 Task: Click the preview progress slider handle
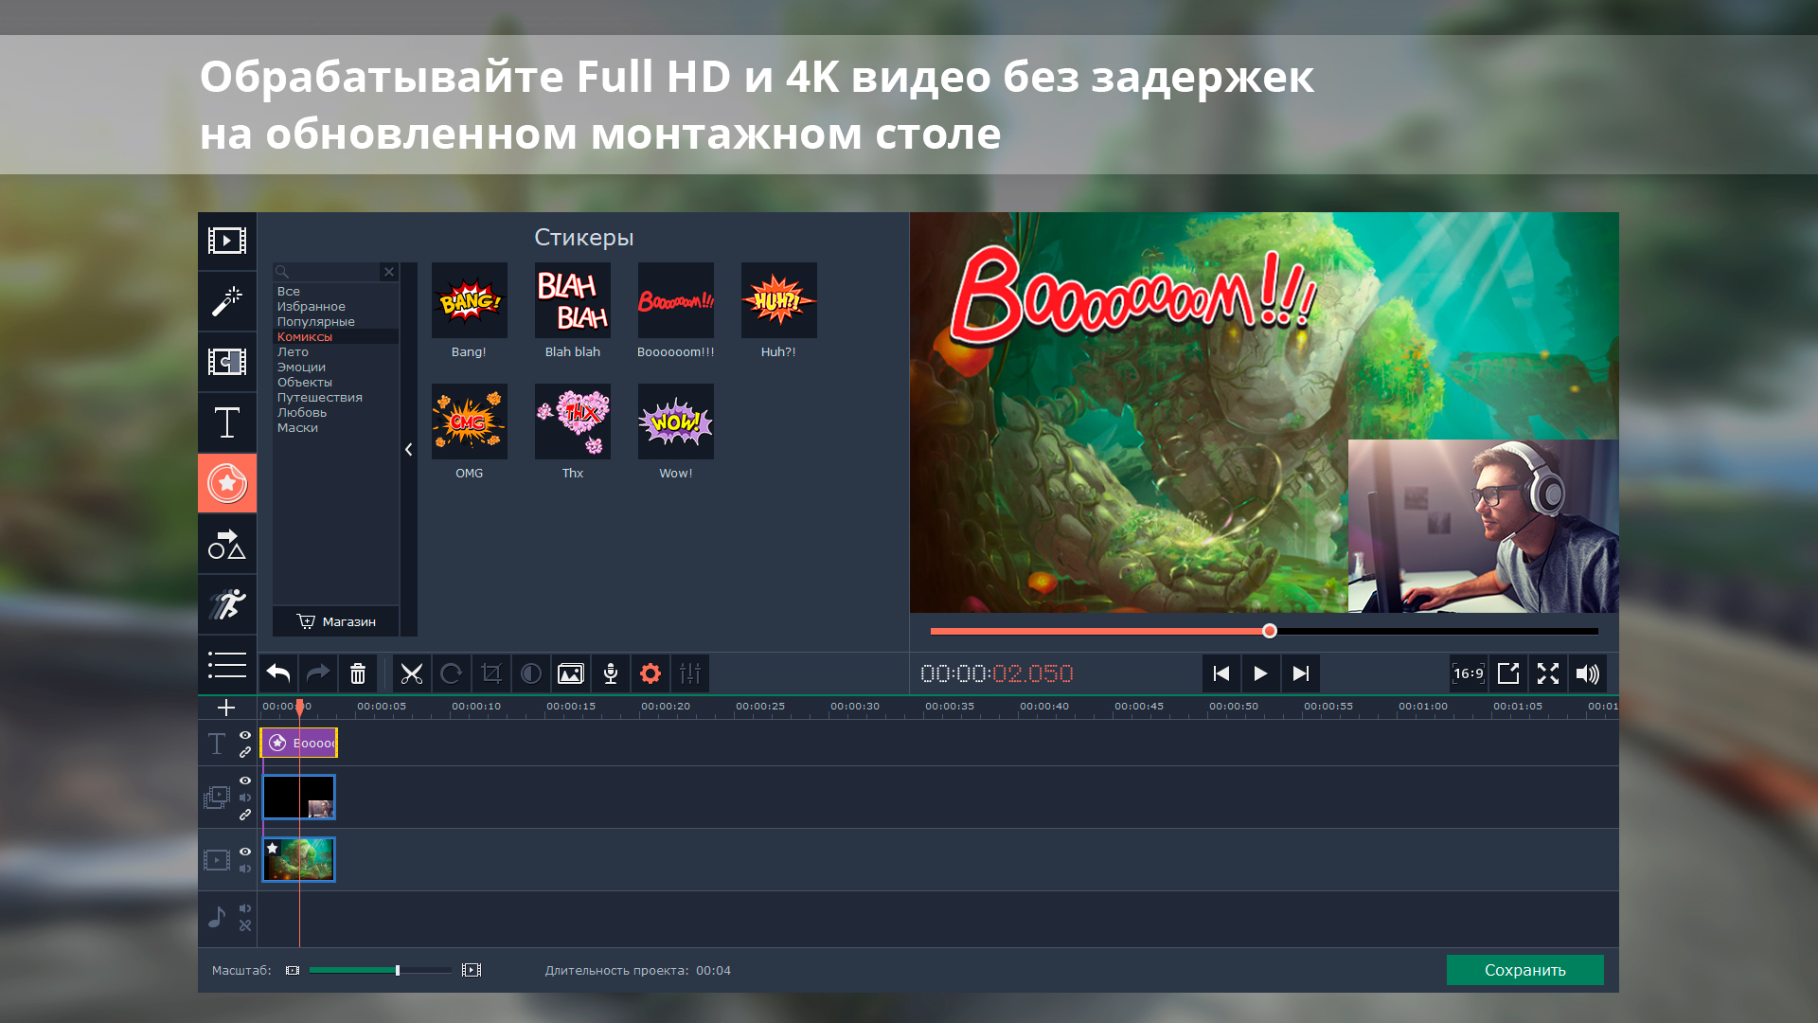click(x=1270, y=631)
